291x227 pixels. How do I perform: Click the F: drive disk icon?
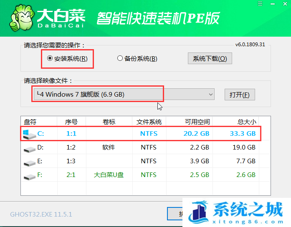(30, 177)
